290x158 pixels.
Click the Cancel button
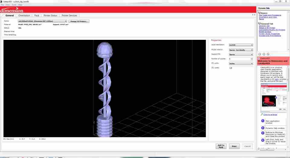[x=247, y=146]
